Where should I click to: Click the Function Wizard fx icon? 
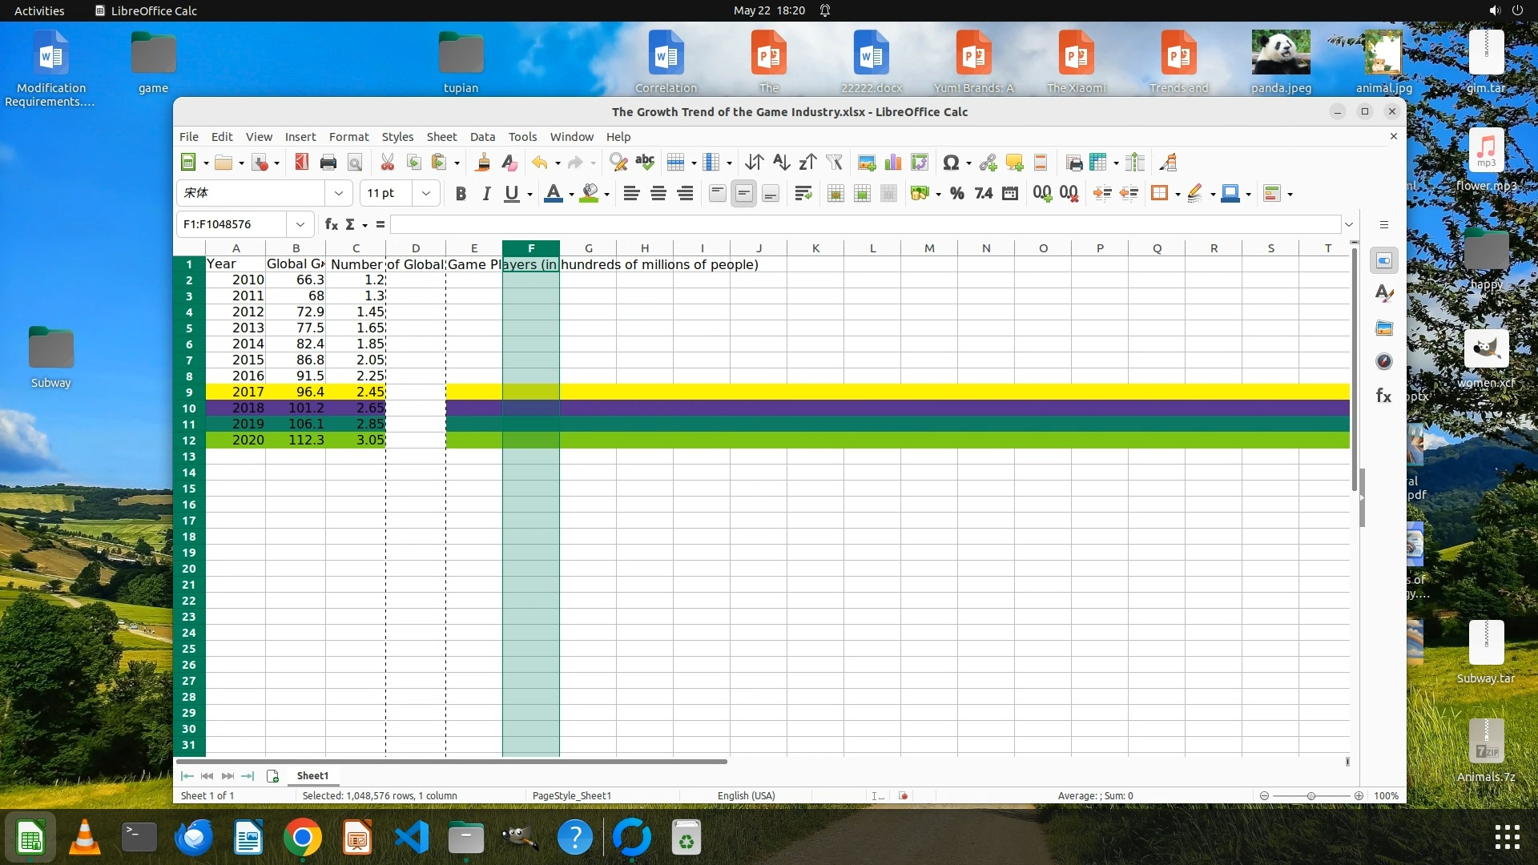(331, 224)
